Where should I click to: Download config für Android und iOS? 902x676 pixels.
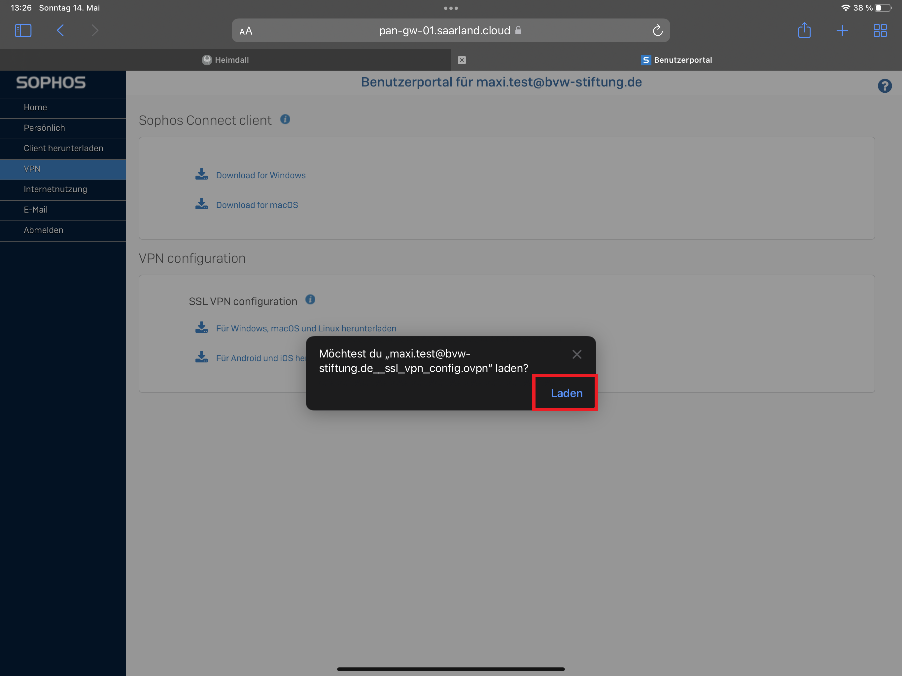pyautogui.click(x=260, y=358)
